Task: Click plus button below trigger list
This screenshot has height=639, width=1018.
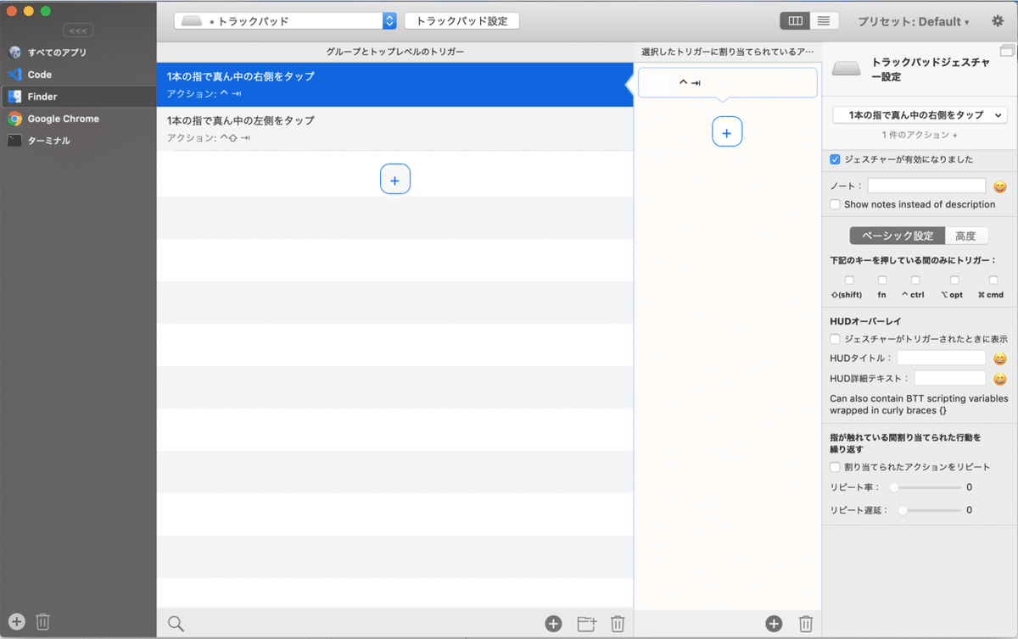Action: pyautogui.click(x=395, y=179)
